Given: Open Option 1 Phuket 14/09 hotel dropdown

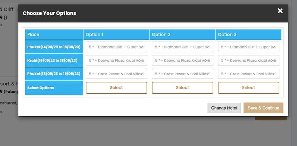Looking at the screenshot, I should 116,47.
